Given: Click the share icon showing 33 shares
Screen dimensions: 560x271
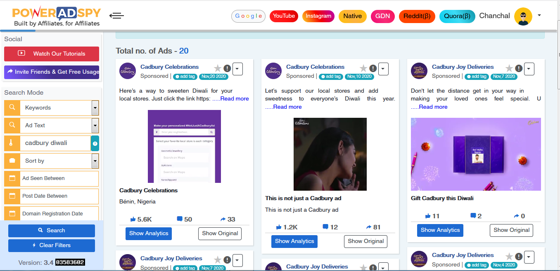Looking at the screenshot, I should coord(223,220).
